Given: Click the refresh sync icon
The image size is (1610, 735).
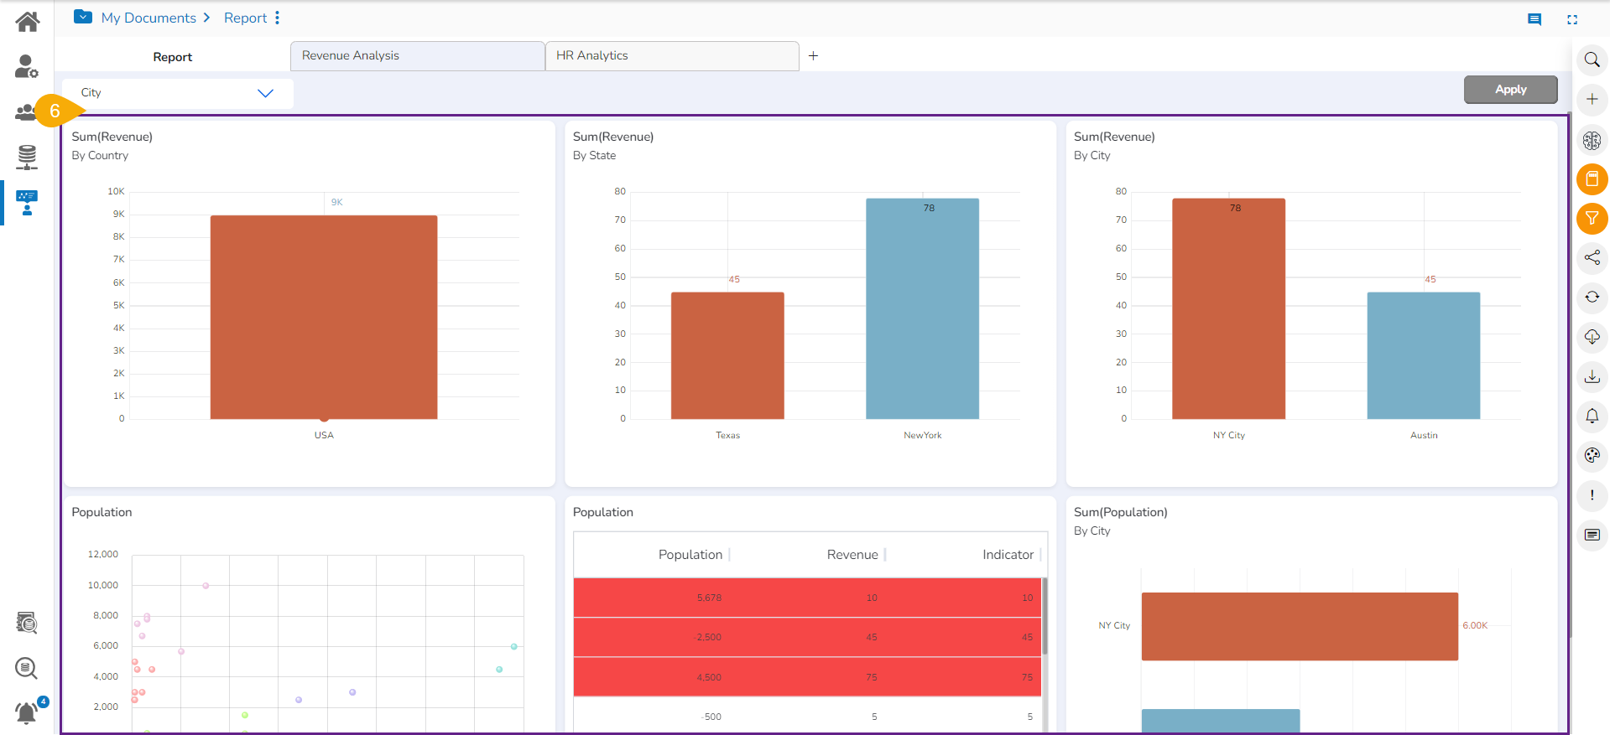Looking at the screenshot, I should click(1592, 298).
